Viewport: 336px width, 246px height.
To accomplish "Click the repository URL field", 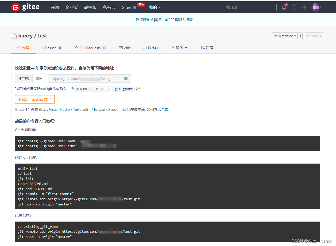I will tap(89, 79).
